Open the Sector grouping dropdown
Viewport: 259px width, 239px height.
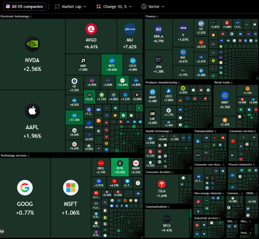153,7
